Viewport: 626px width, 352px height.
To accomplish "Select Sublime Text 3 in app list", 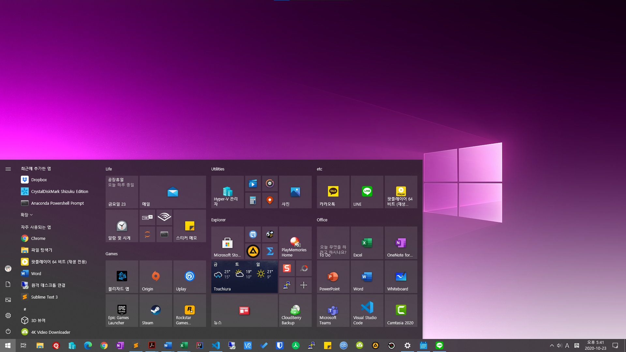I will pyautogui.click(x=44, y=297).
